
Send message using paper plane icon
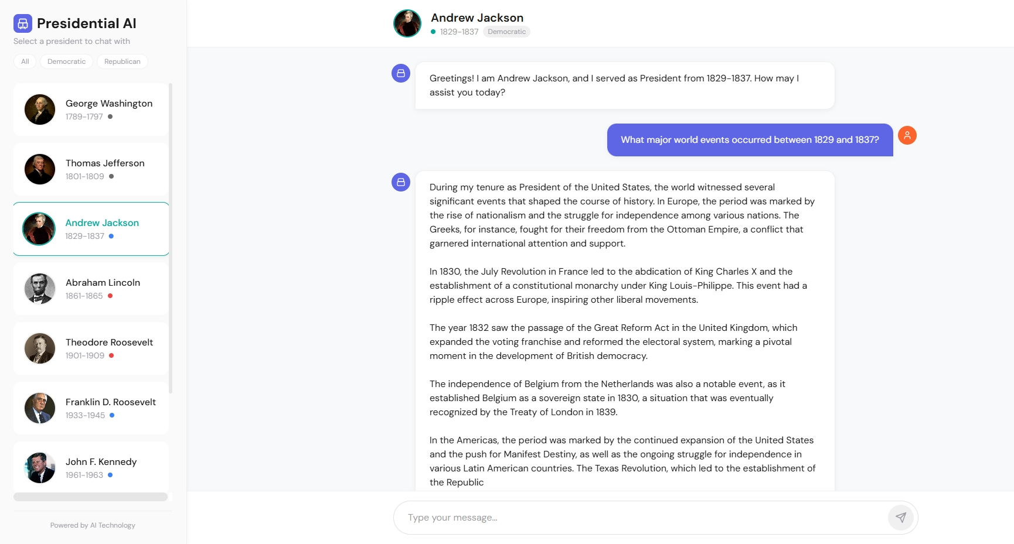[901, 518]
